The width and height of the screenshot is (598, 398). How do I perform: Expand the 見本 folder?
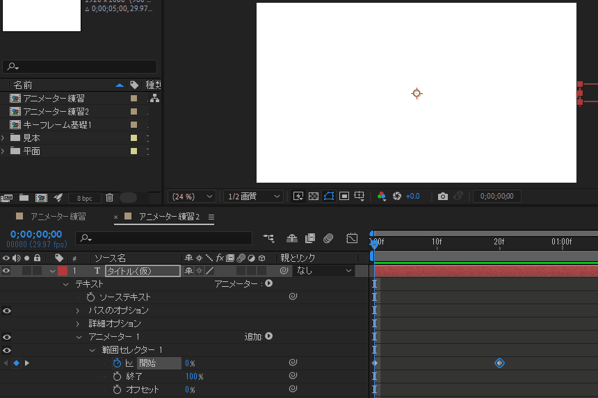[x=3, y=138]
